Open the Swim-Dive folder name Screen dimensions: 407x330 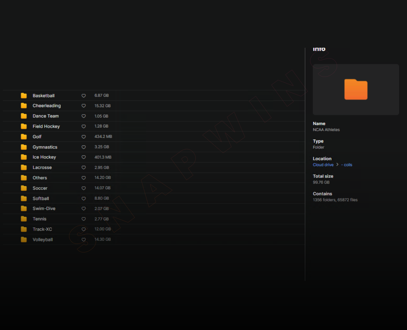(x=44, y=209)
